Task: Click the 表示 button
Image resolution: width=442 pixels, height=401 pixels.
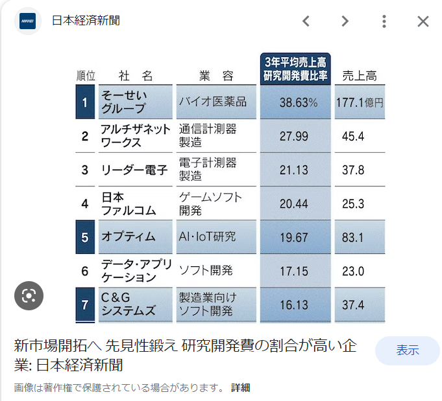Action: pyautogui.click(x=408, y=350)
